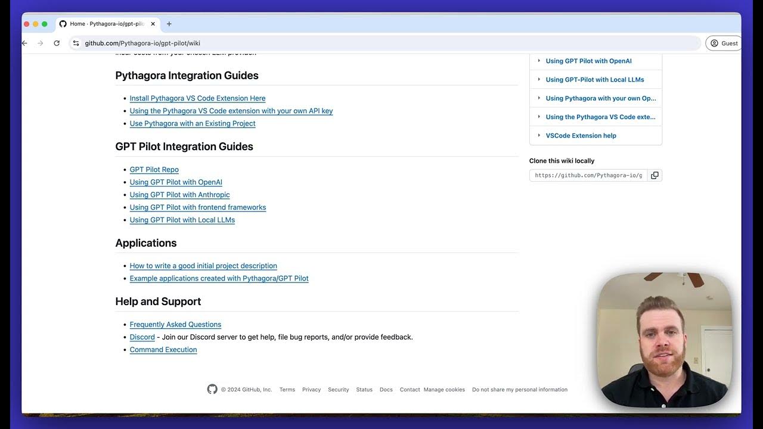Open VS Code extension with own API key guide
763x429 pixels.
pyautogui.click(x=231, y=111)
